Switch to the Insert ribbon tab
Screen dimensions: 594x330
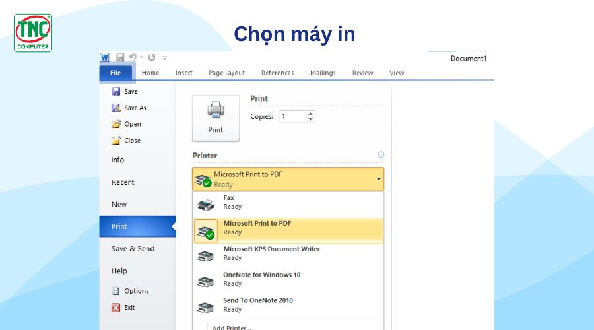(183, 73)
